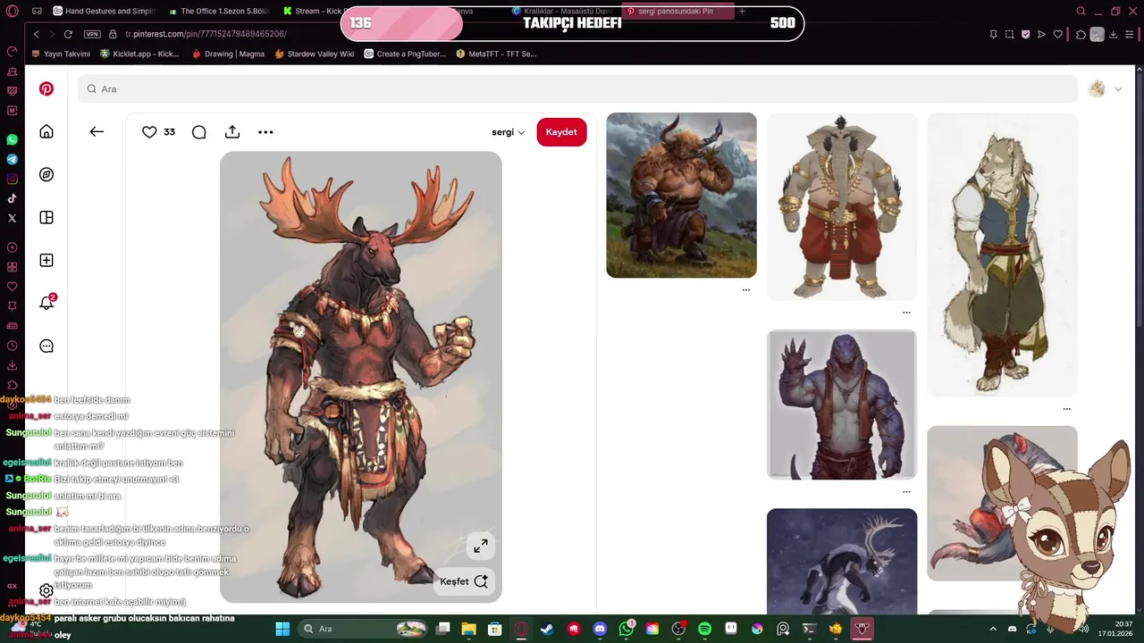Open the sergi board dropdown
1144x643 pixels.
(509, 132)
